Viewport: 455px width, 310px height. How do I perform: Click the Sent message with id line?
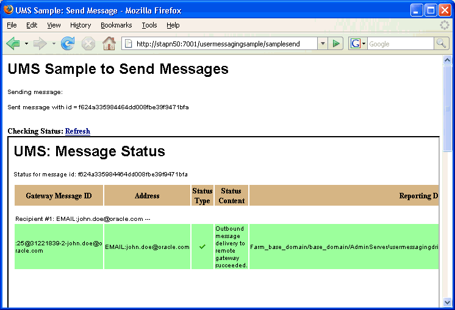click(x=98, y=107)
